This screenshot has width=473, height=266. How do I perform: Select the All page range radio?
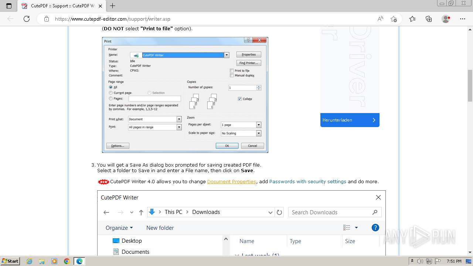[x=111, y=87]
